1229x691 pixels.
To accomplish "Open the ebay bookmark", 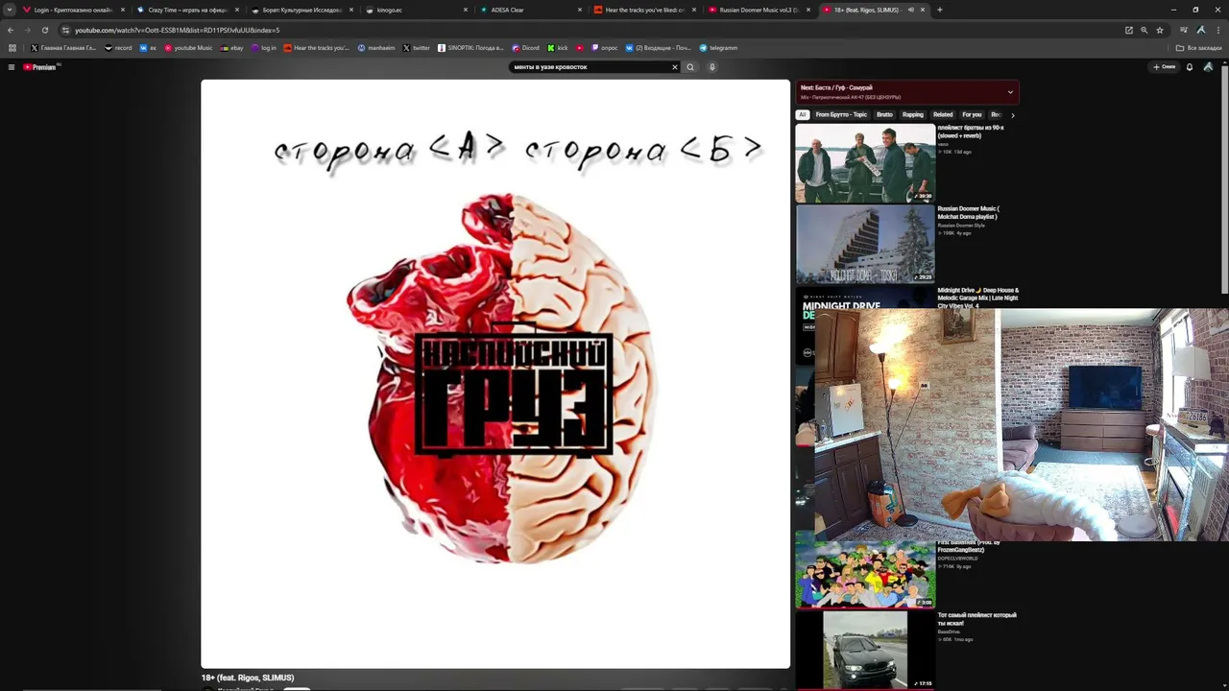I will pyautogui.click(x=232, y=48).
